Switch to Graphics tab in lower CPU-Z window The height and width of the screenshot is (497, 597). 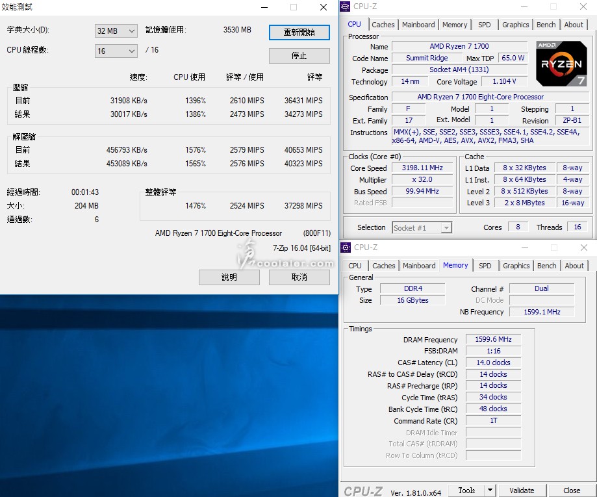(x=516, y=266)
